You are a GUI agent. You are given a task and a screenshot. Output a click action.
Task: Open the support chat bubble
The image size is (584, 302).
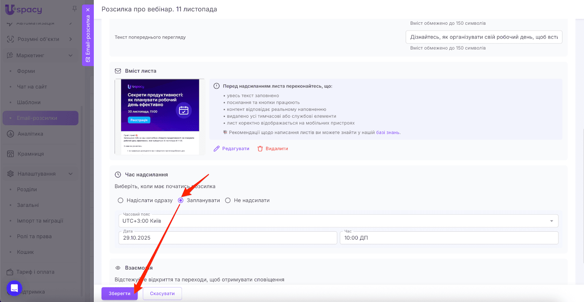pyautogui.click(x=14, y=288)
